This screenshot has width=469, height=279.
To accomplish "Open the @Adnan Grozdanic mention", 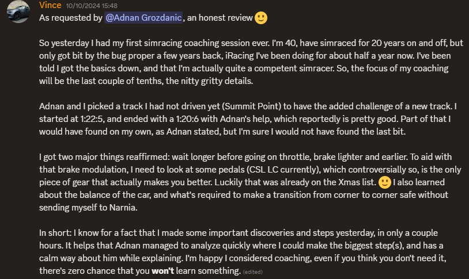I will pyautogui.click(x=144, y=18).
